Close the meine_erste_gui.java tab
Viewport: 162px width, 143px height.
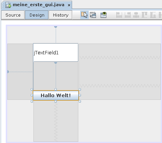pos(69,5)
